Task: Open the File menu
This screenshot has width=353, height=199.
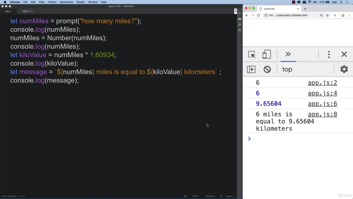Action: [x=25, y=2]
